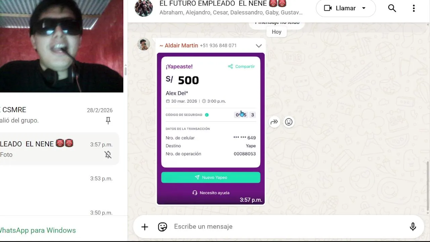Open Aldair Martin's sender avatar
The height and width of the screenshot is (242, 430).
144,44
